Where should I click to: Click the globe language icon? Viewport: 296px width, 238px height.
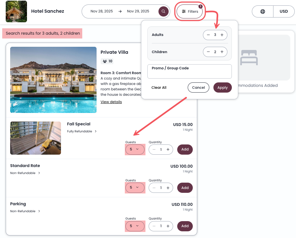pos(262,11)
